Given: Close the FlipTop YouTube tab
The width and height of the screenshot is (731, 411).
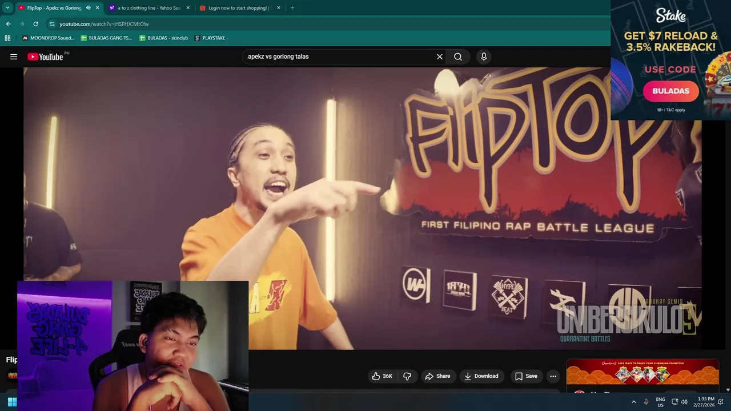Looking at the screenshot, I should pos(97,8).
